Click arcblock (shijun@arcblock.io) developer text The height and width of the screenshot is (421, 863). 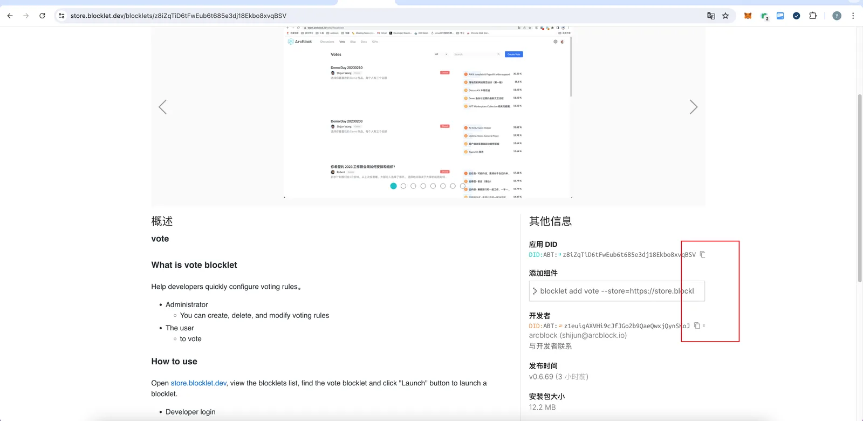point(578,335)
